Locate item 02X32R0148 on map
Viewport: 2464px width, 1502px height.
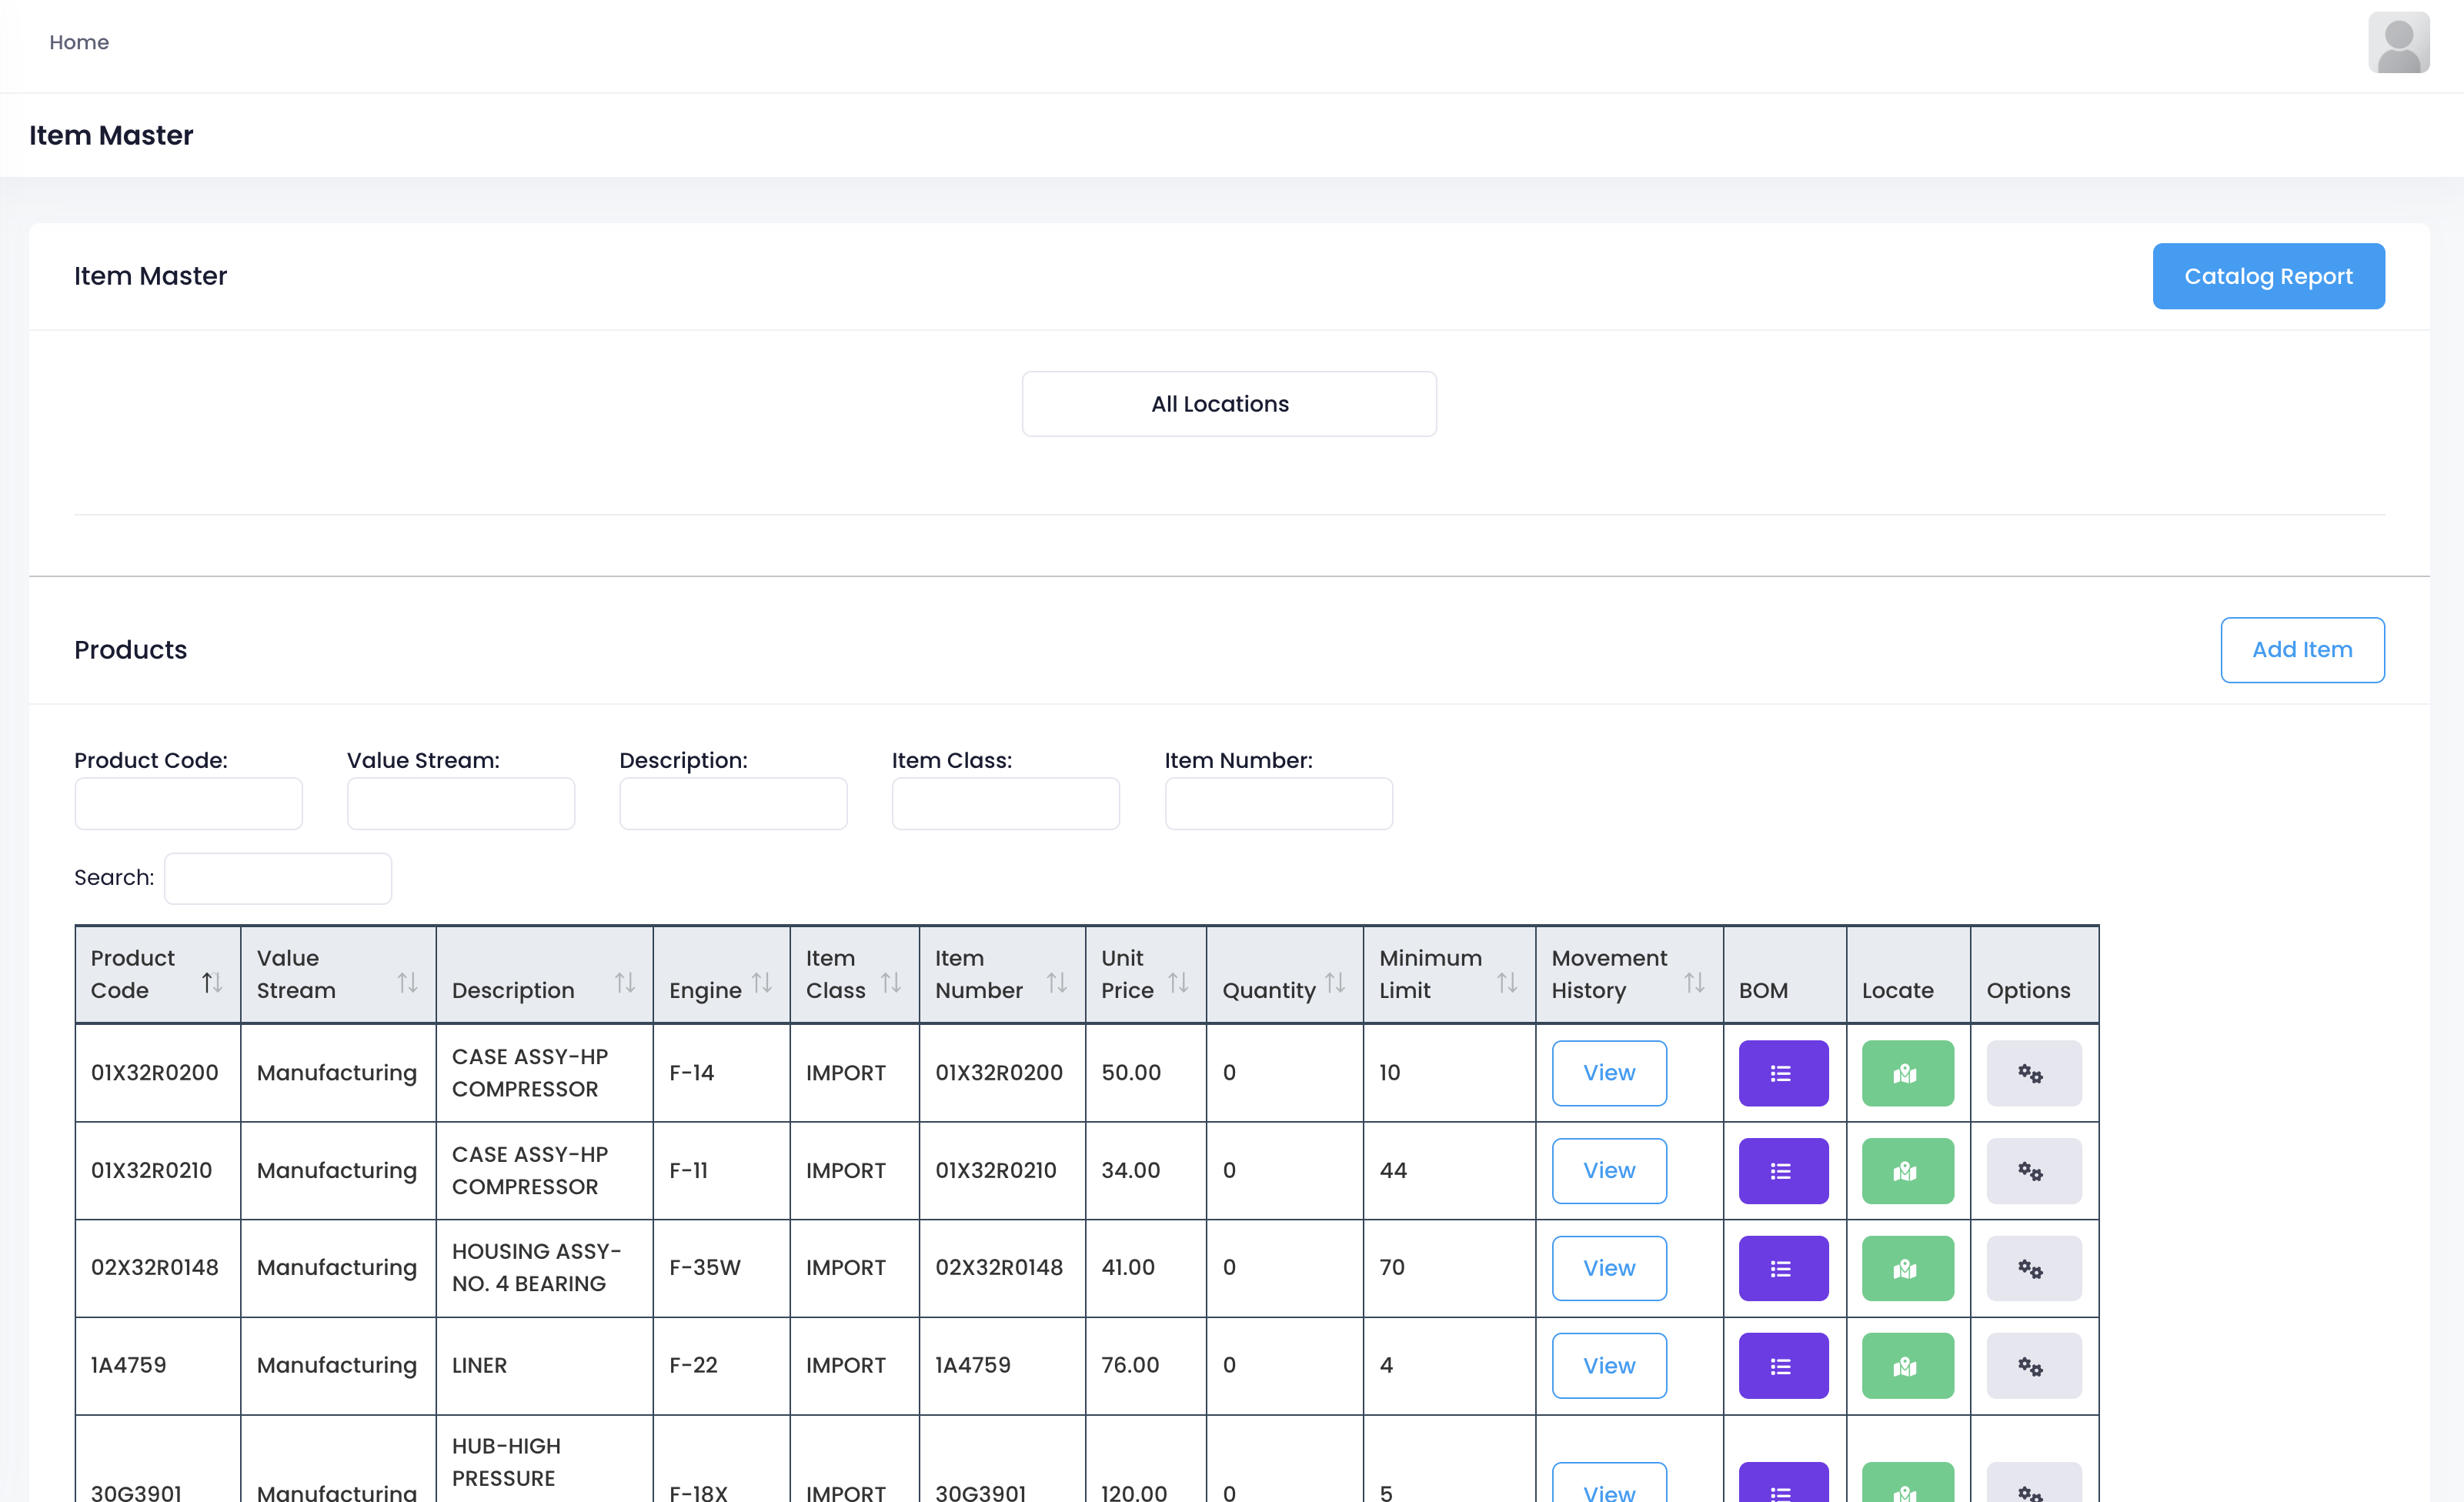pos(1906,1268)
